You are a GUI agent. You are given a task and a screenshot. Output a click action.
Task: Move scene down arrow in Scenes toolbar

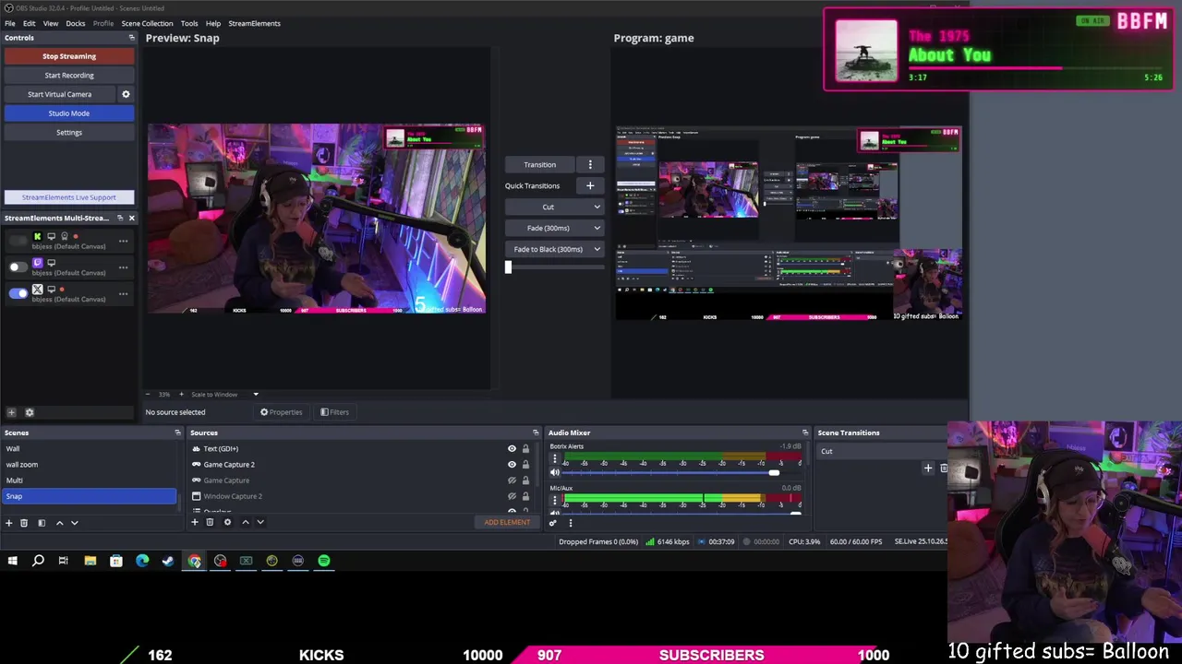(x=74, y=523)
